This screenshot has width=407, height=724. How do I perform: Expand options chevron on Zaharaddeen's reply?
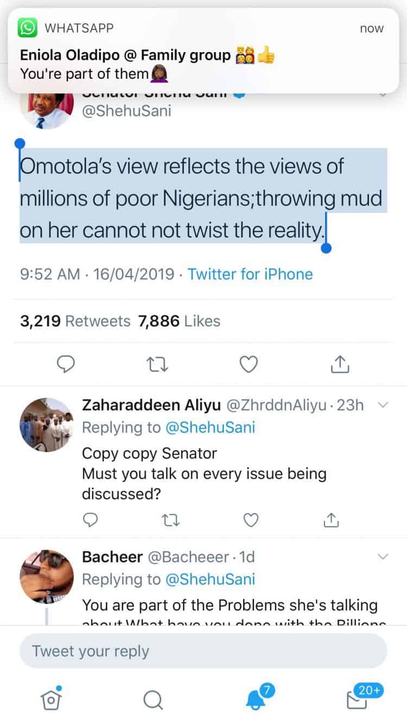point(383,405)
